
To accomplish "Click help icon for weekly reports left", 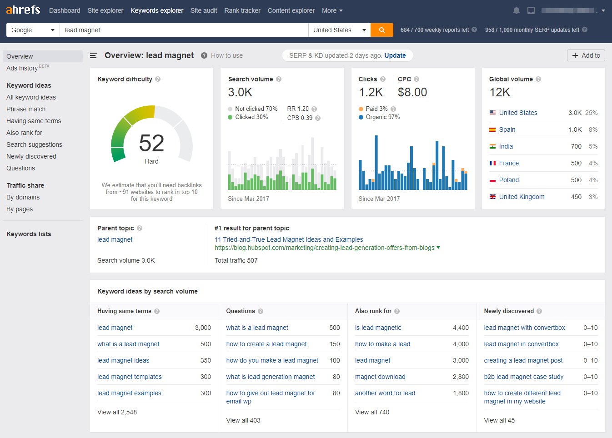I will click(474, 30).
